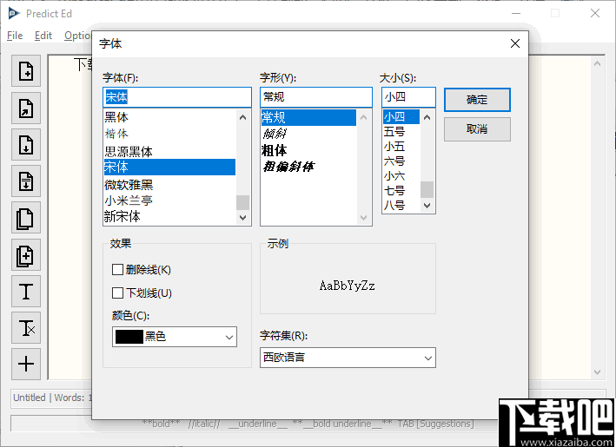
Task: Select 常规 in the style list
Action: click(x=308, y=117)
